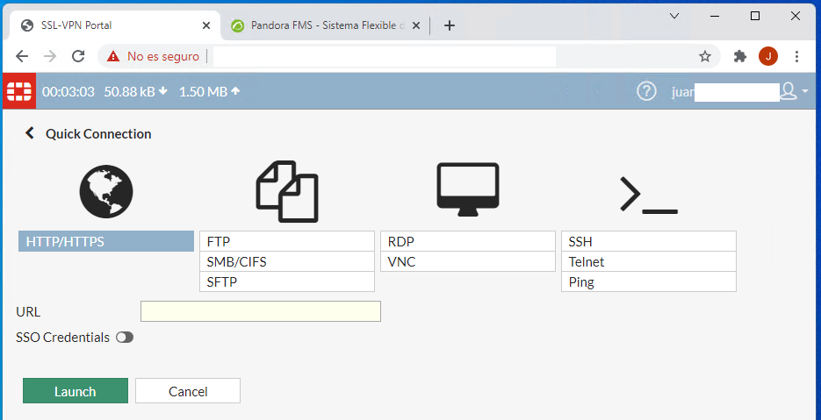Open browser extensions puzzle icon
Image resolution: width=821 pixels, height=420 pixels.
739,56
